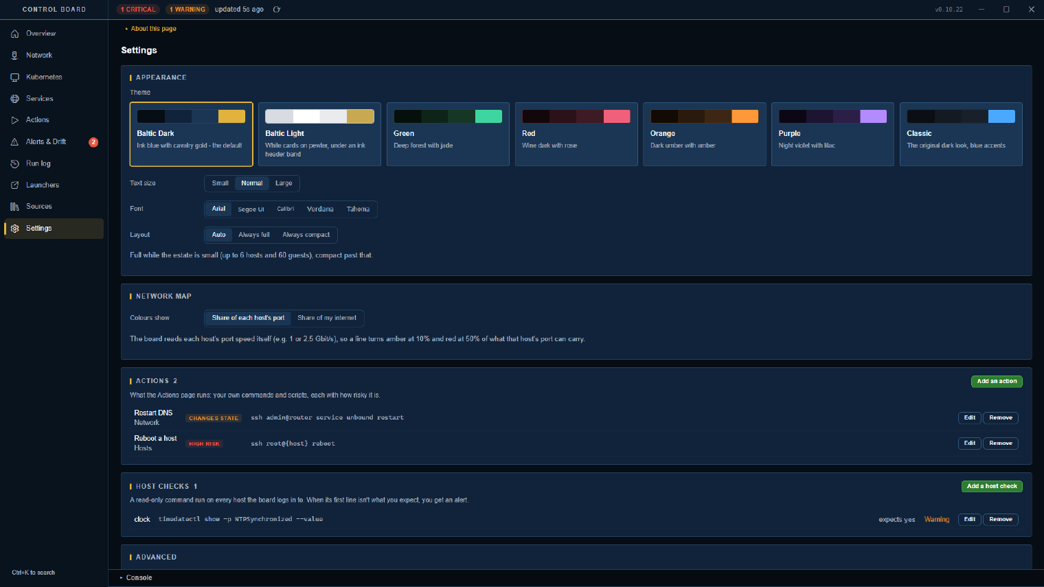Remove the clock host check
This screenshot has width=1044, height=587.
pos(1001,520)
